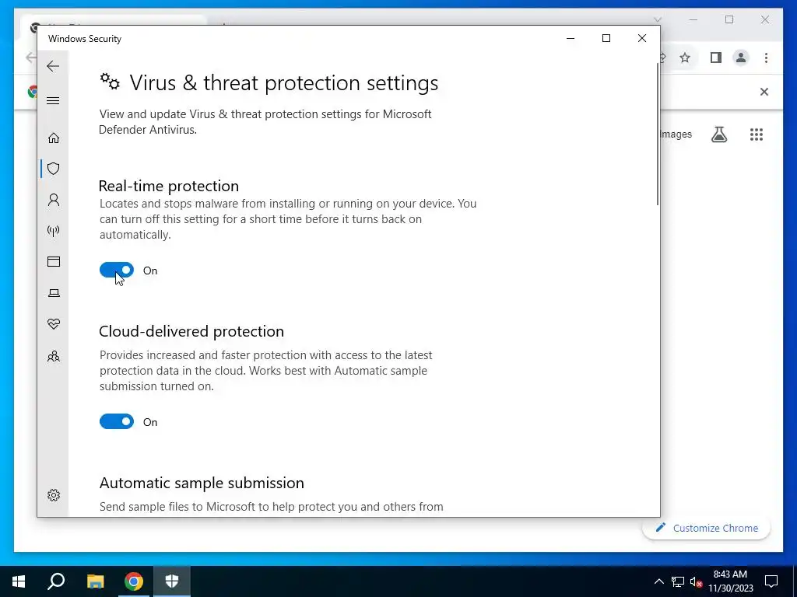797x597 pixels.
Task: Maximize the Windows Security window
Action: click(x=606, y=39)
